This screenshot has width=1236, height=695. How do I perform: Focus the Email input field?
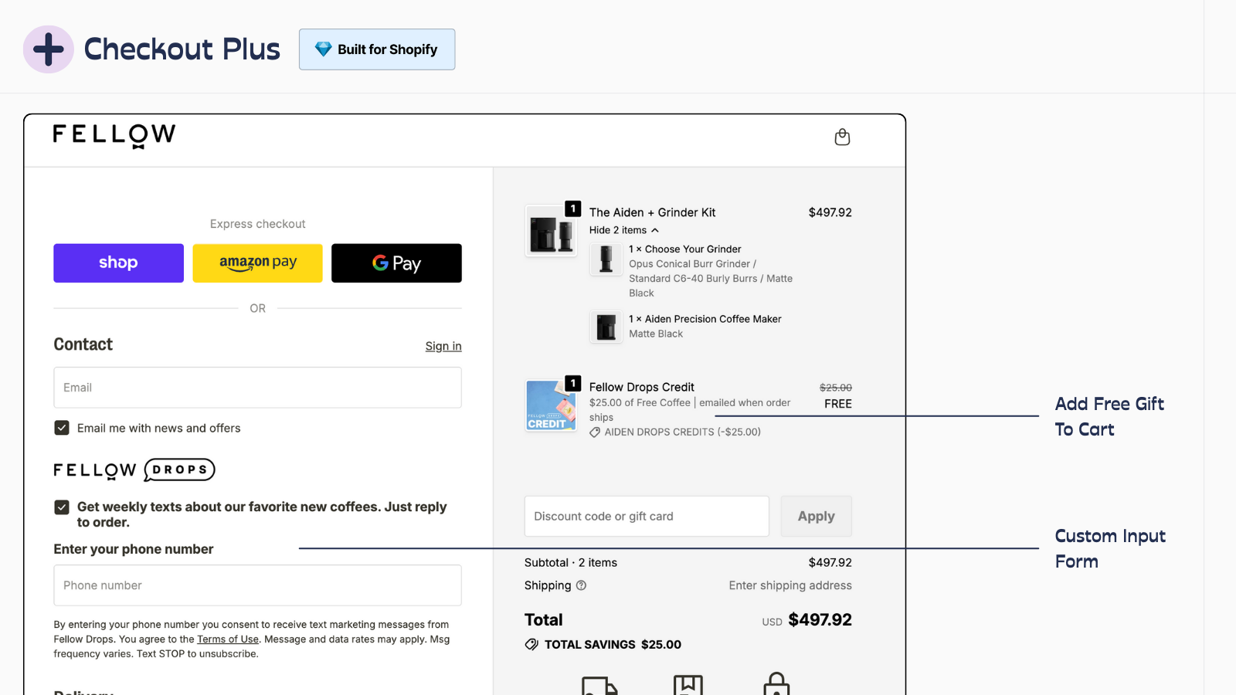[x=257, y=388]
